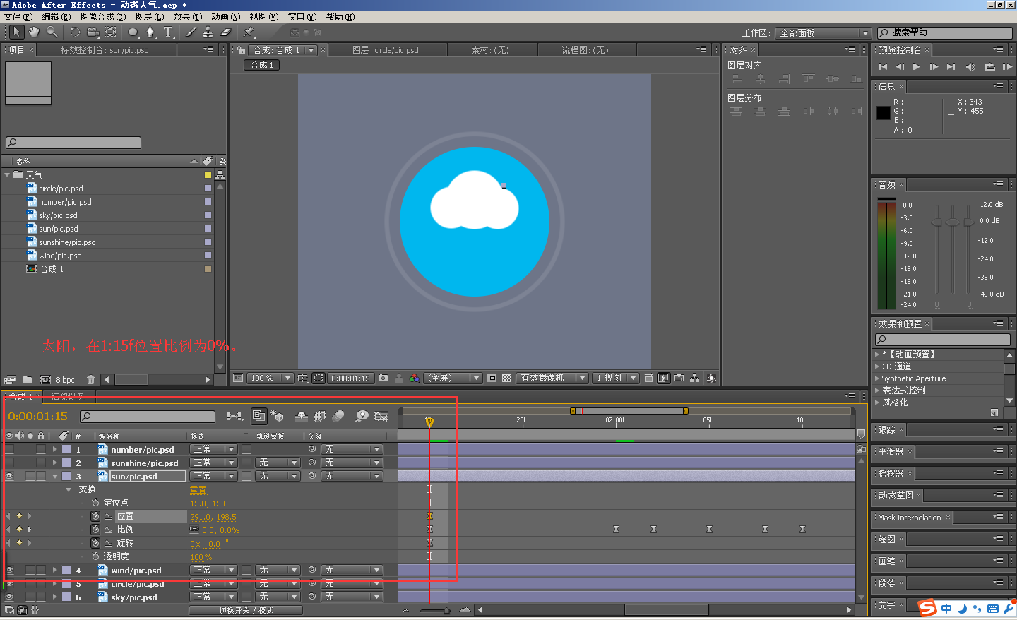
Task: Collapse the 天气 folder in project
Action: coord(7,175)
